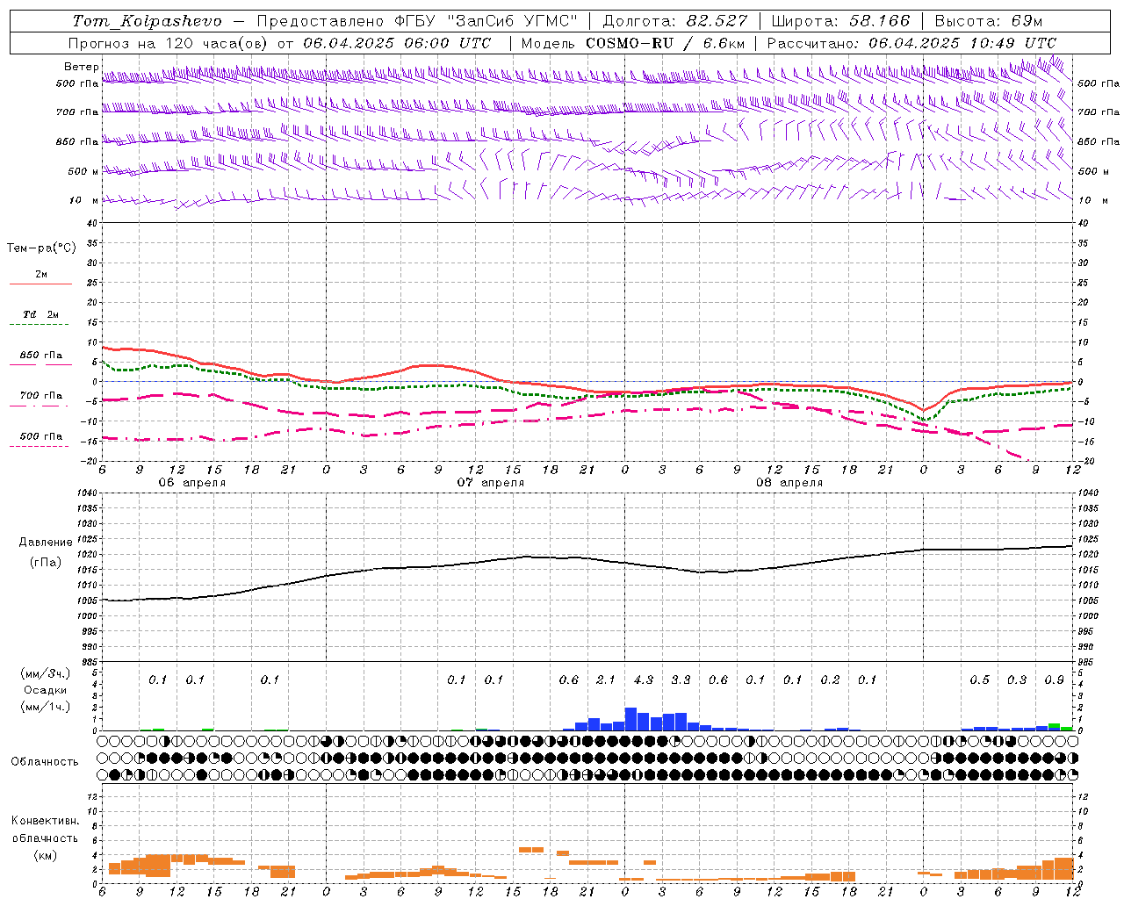Click the elevation text "Высота: 69м"
This screenshot has height=899, width=1124.
[x=989, y=21]
